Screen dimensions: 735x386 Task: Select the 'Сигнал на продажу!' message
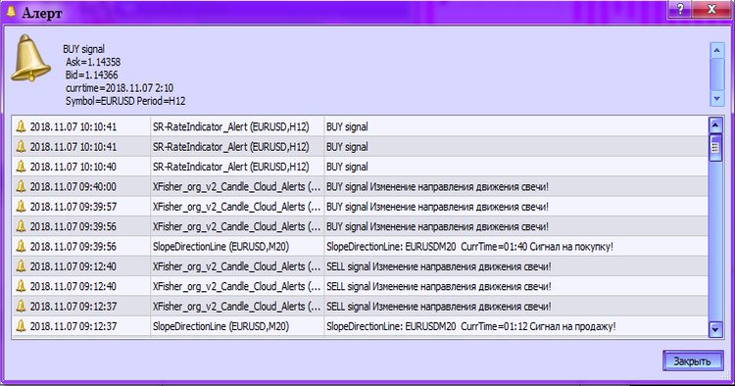(x=471, y=326)
